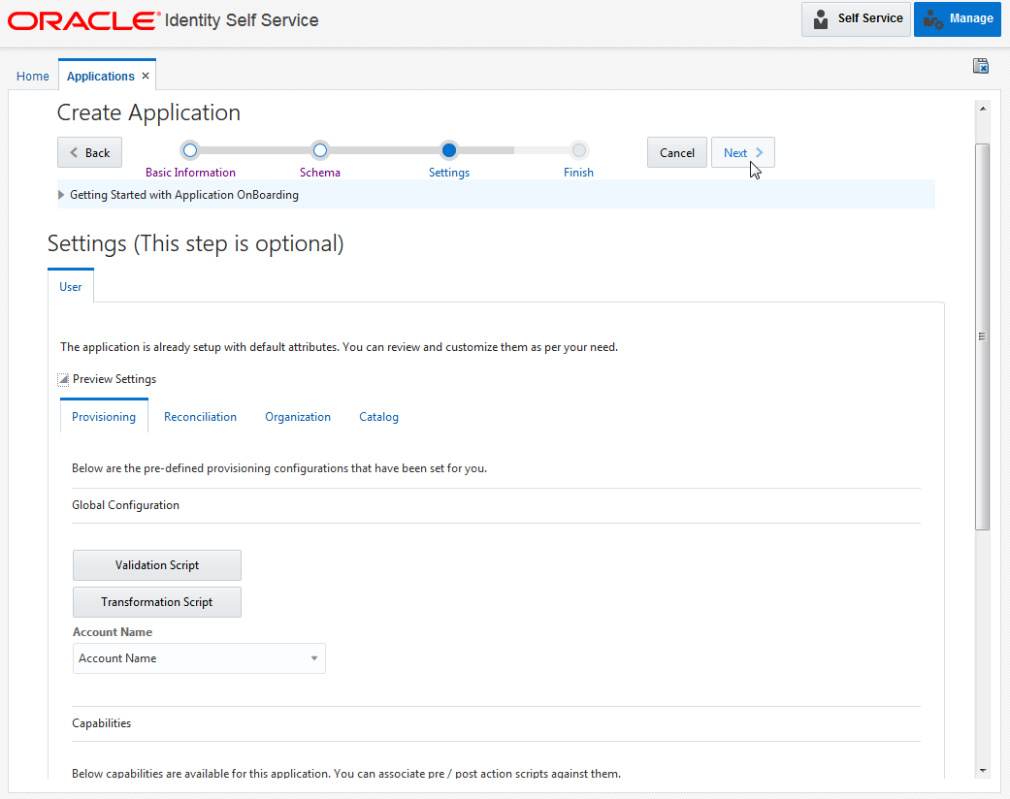The height and width of the screenshot is (799, 1010).
Task: Click the Next button
Action: 742,152
